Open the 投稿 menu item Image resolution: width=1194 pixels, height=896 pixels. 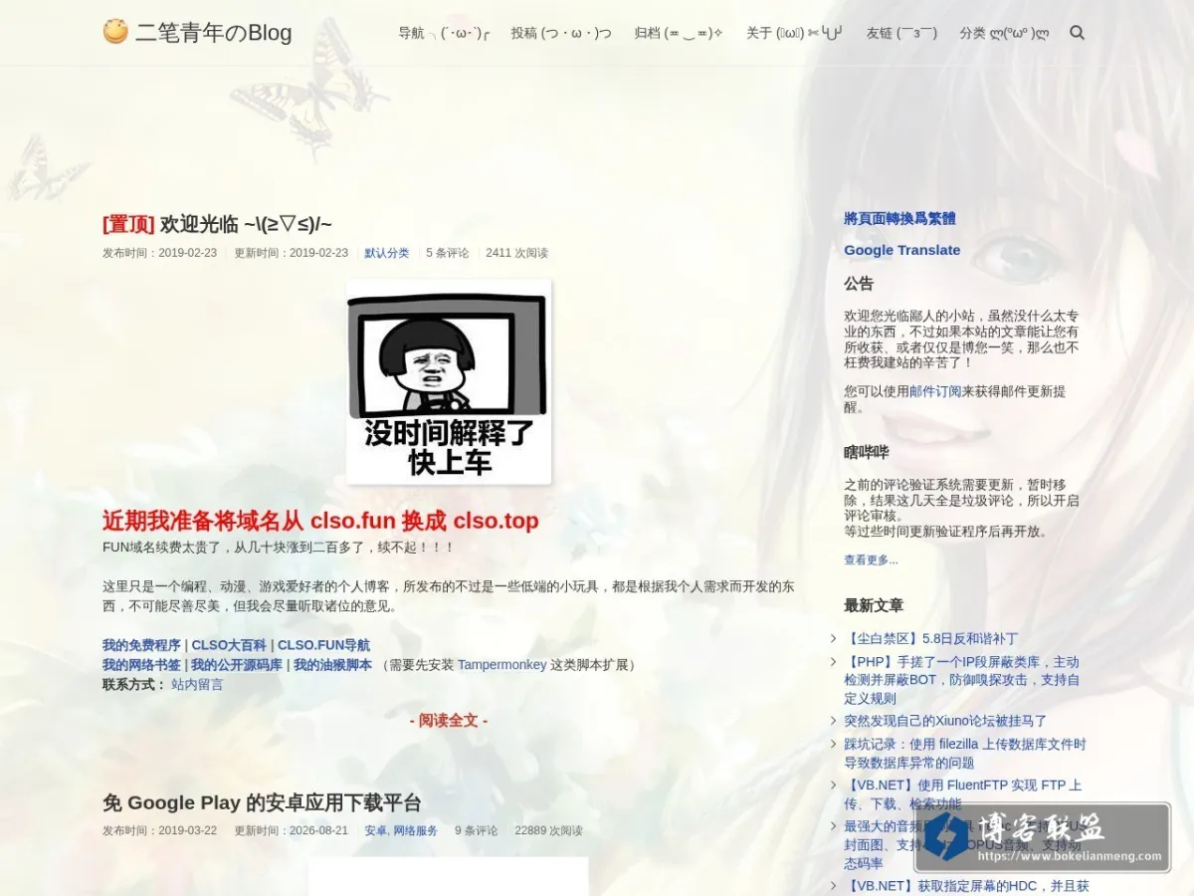pyautogui.click(x=561, y=33)
